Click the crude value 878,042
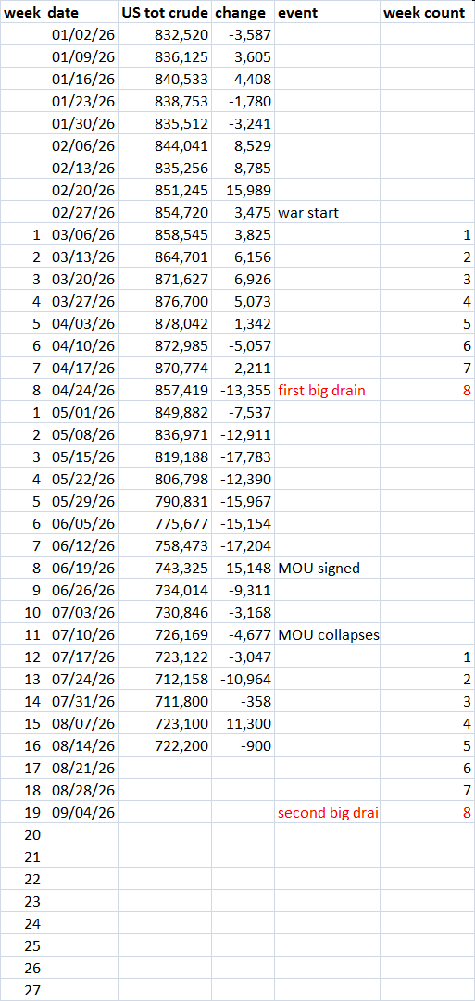 165,324
